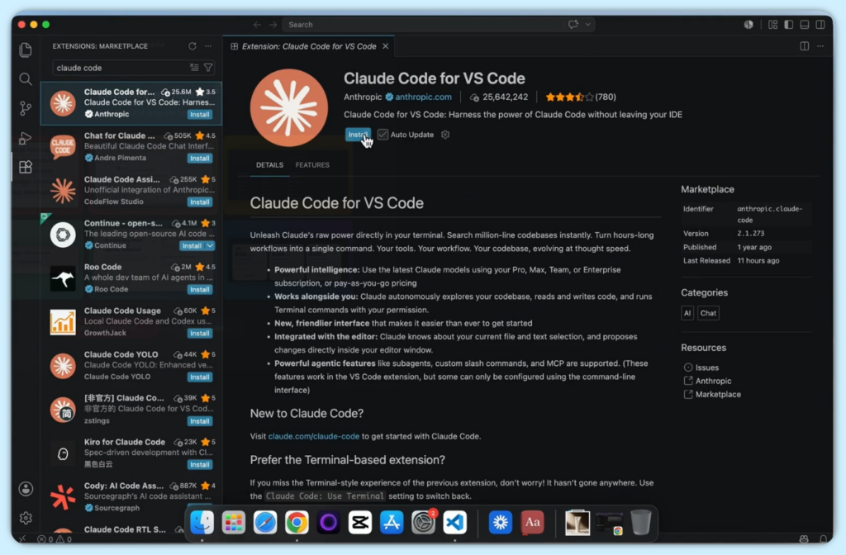
Task: Toggle the Auto Update checkbox
Action: [x=383, y=135]
